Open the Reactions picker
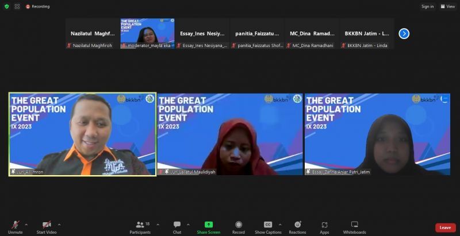This screenshot has width=460, height=236. [297, 227]
